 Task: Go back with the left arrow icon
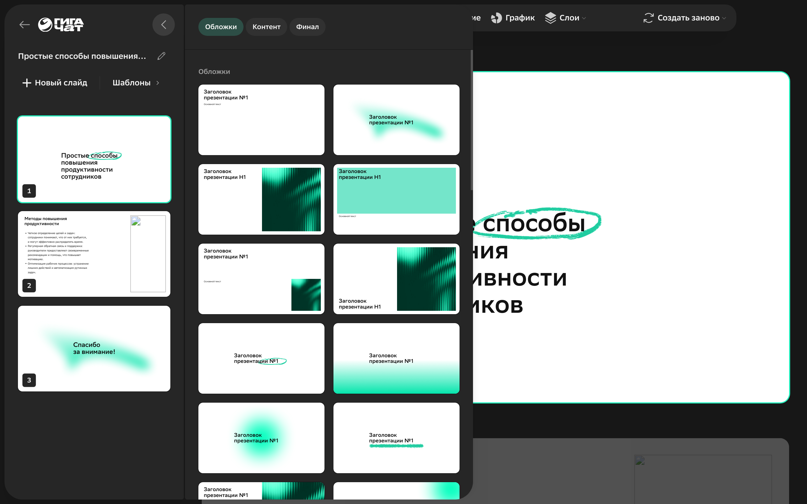tap(24, 25)
